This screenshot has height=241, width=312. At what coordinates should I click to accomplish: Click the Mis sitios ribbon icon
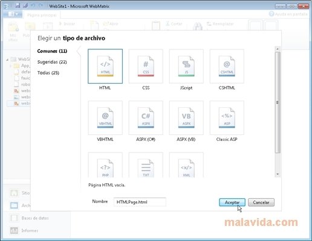click(13, 31)
